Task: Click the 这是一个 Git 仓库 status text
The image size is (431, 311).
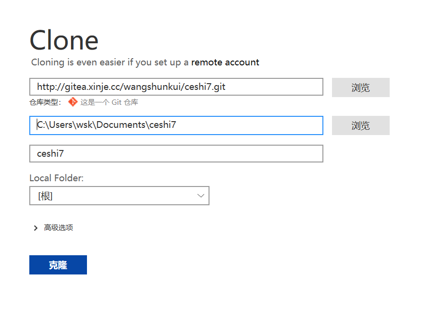Action: pyautogui.click(x=109, y=102)
